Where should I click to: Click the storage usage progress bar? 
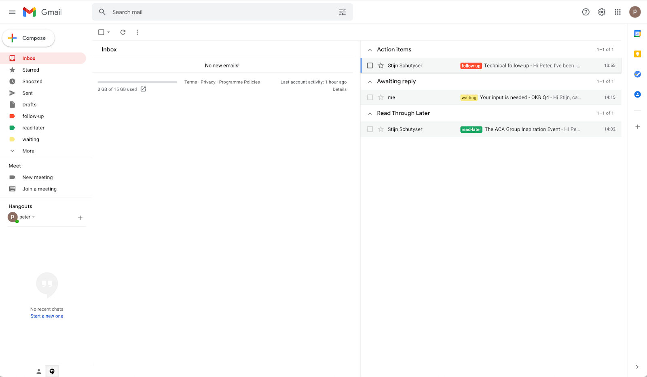click(137, 82)
